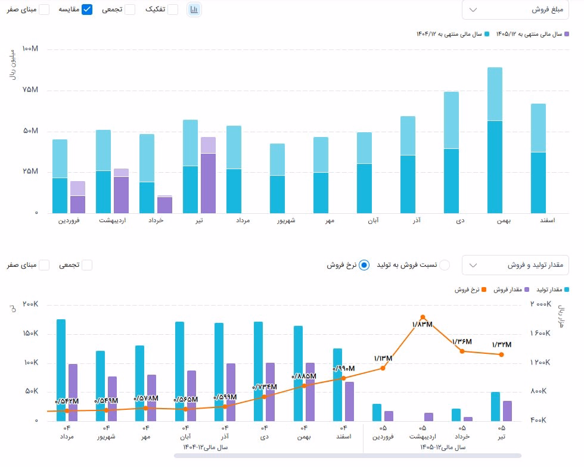Open the مبلغ فروش dropdown

tap(515, 10)
